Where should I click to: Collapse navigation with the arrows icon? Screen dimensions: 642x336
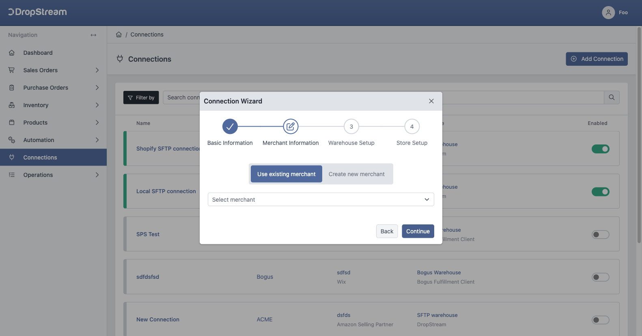pyautogui.click(x=93, y=35)
